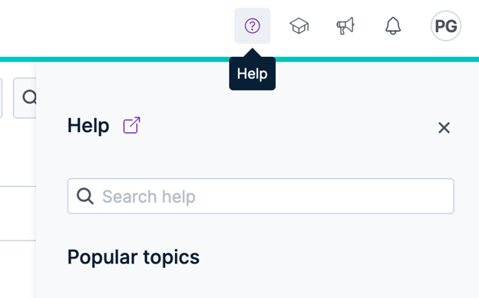Show notifications via the bell icon

(393, 25)
